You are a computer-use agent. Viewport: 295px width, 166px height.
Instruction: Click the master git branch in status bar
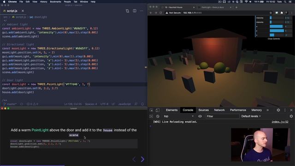(x=10, y=104)
